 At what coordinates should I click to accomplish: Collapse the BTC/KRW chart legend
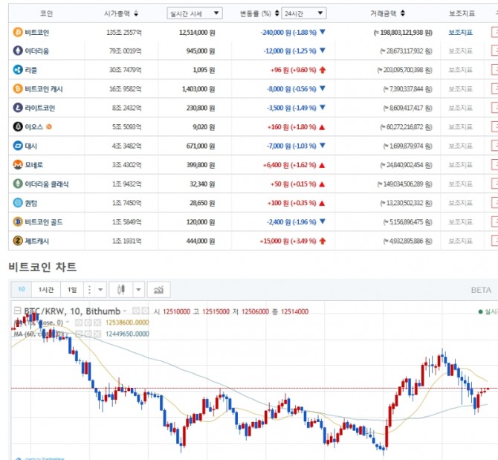[x=18, y=311]
